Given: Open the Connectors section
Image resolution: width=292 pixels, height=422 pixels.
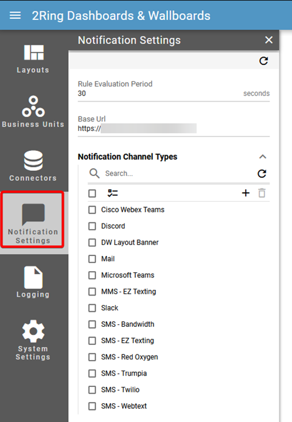Looking at the screenshot, I should pyautogui.click(x=33, y=165).
